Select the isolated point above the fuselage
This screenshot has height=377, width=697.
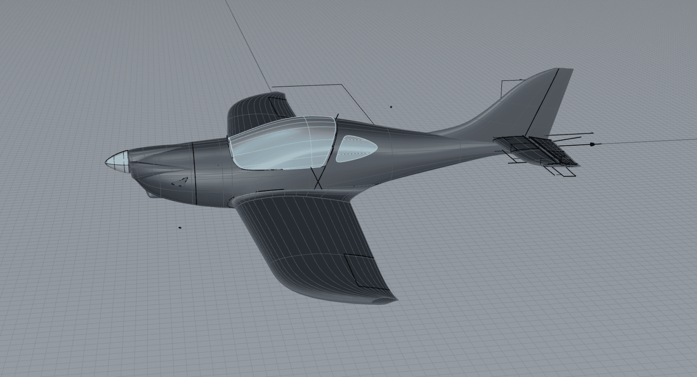[391, 107]
